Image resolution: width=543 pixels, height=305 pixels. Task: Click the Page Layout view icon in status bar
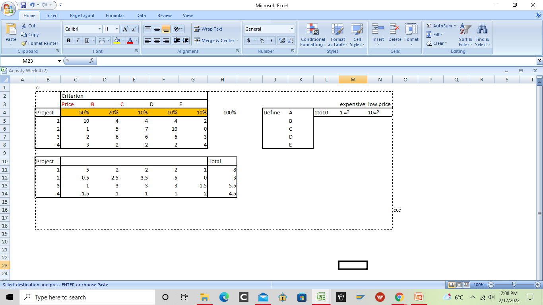(x=458, y=285)
